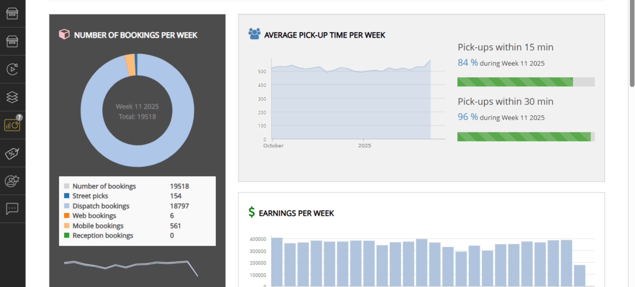Click the 'Mobile bookings' legend label

(x=98, y=226)
